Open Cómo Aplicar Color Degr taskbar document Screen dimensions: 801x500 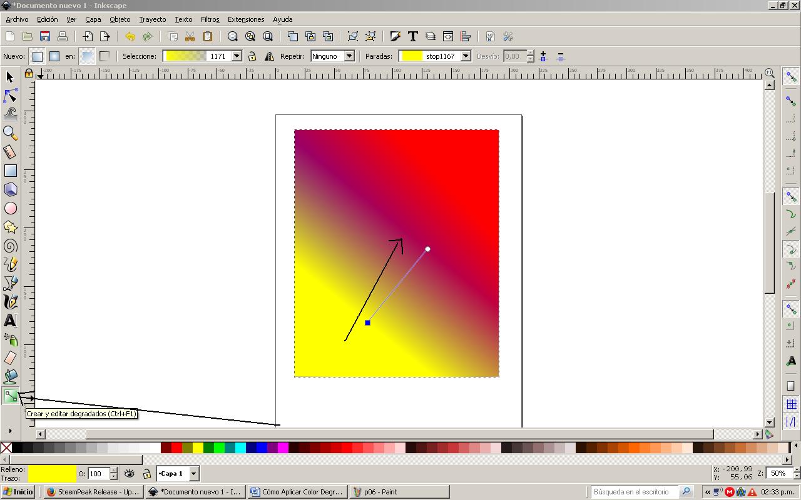(x=297, y=492)
